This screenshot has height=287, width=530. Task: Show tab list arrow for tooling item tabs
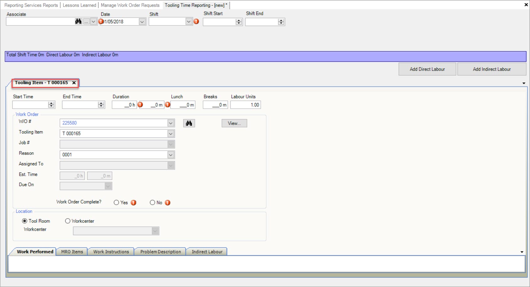[524, 83]
